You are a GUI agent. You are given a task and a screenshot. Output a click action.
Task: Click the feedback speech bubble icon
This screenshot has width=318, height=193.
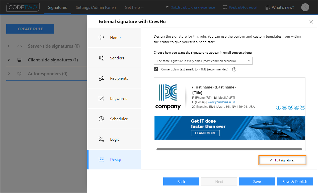[x=225, y=7]
